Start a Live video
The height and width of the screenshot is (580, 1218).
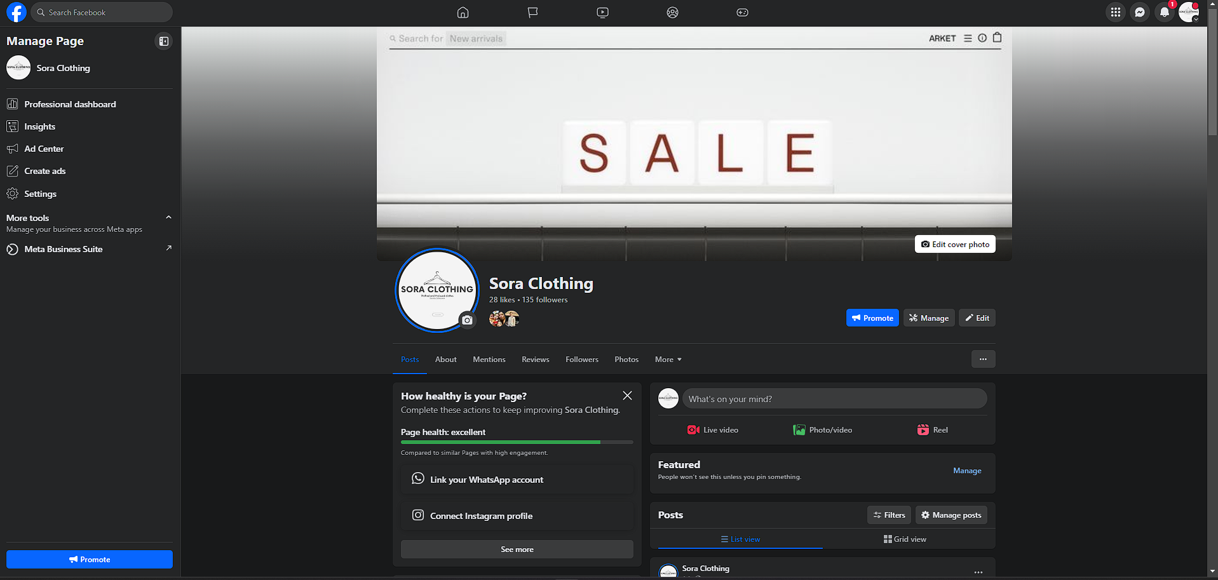713,430
